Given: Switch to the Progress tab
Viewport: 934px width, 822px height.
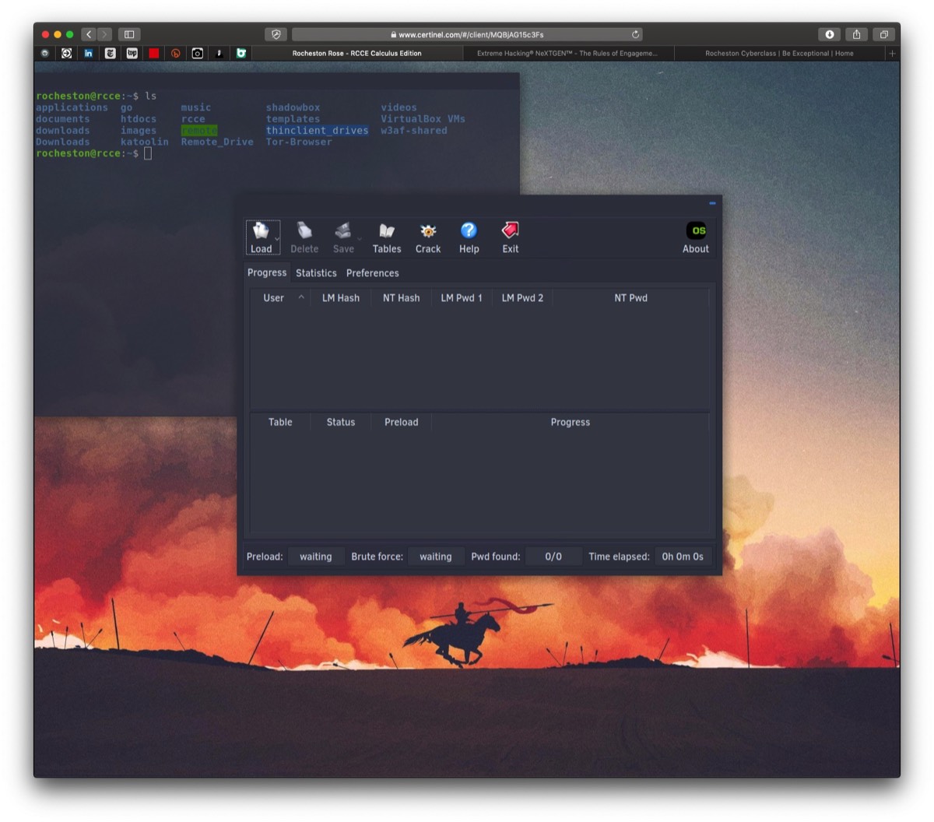Looking at the screenshot, I should click(267, 272).
